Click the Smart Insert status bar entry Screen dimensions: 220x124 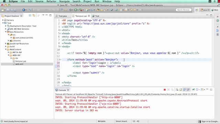(x=121, y=121)
